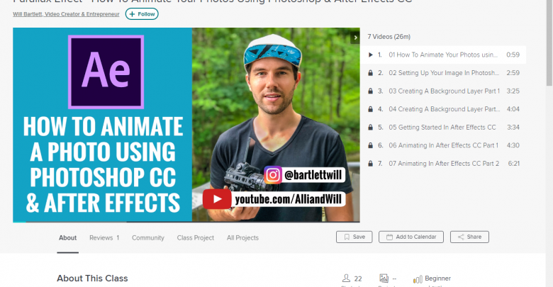Image resolution: width=553 pixels, height=287 pixels.
Task: Follow the teacher Will Bartlett
Action: point(142,14)
